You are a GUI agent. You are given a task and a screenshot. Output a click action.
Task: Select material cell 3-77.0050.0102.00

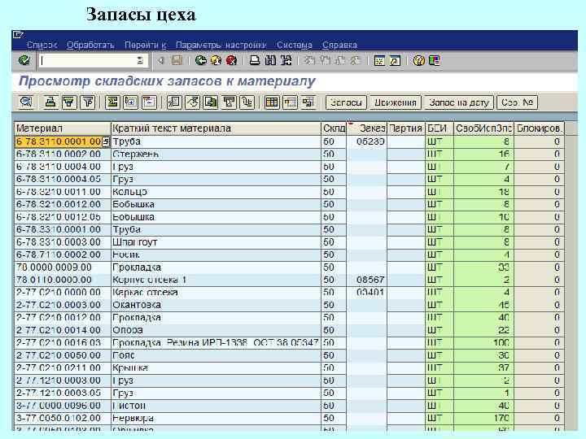pyautogui.click(x=63, y=418)
